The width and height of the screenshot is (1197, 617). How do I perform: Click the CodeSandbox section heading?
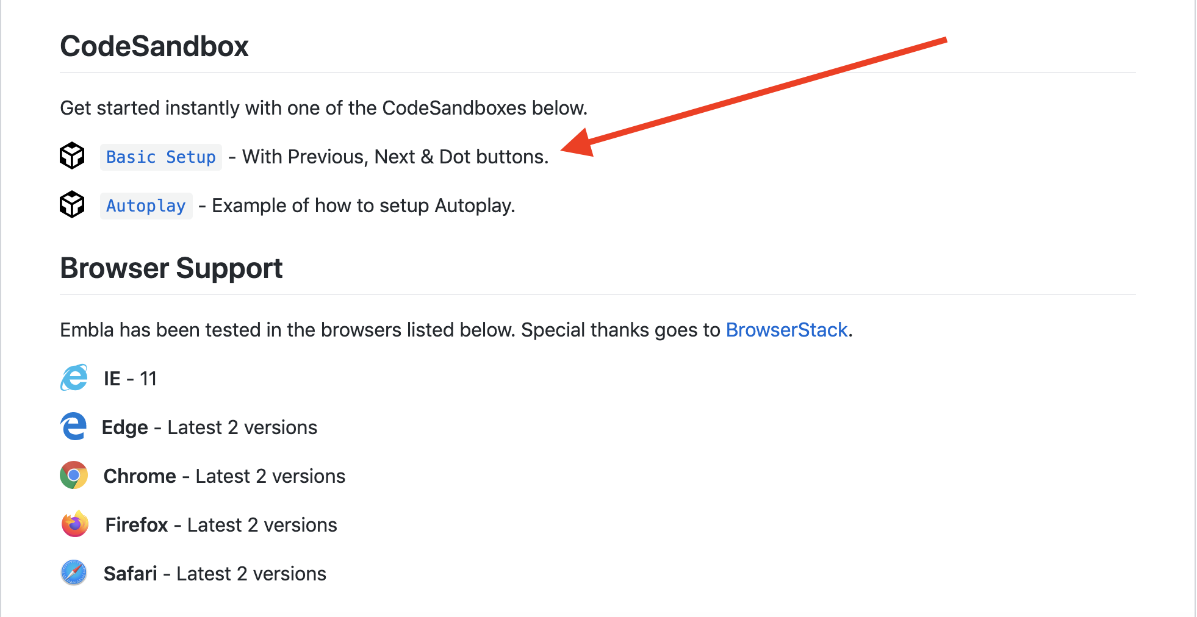[154, 46]
